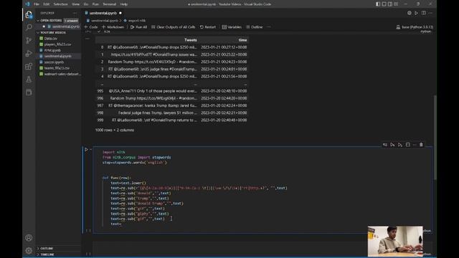Click the run icon in editor title bar

(x=416, y=13)
